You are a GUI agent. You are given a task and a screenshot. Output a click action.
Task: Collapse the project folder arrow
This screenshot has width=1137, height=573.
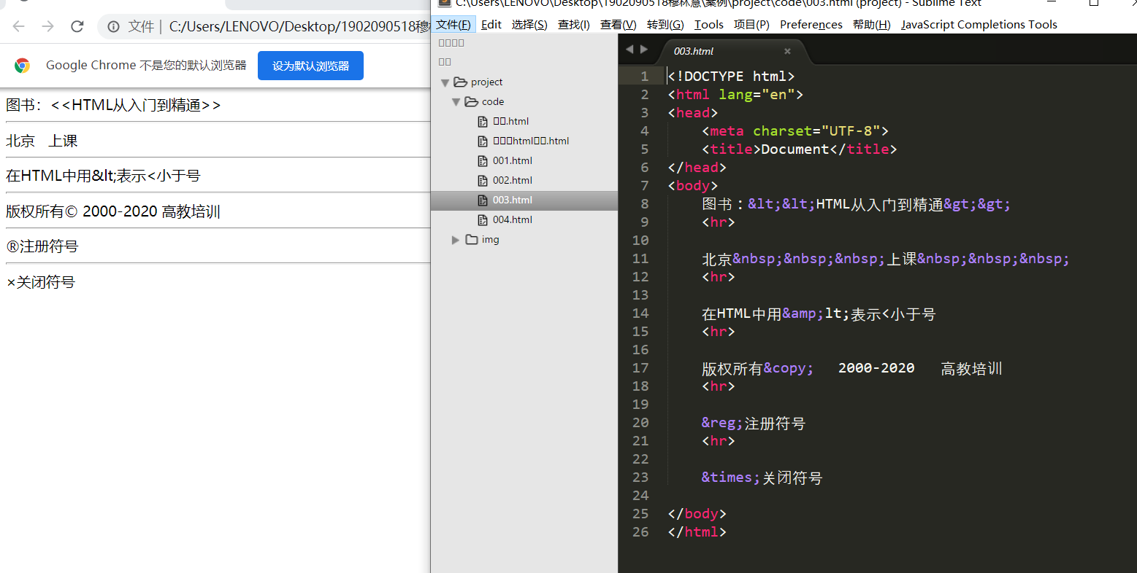(445, 82)
